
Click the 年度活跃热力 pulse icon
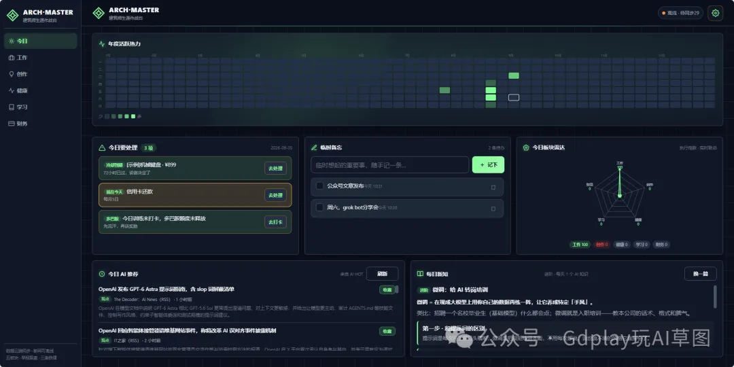(102, 44)
